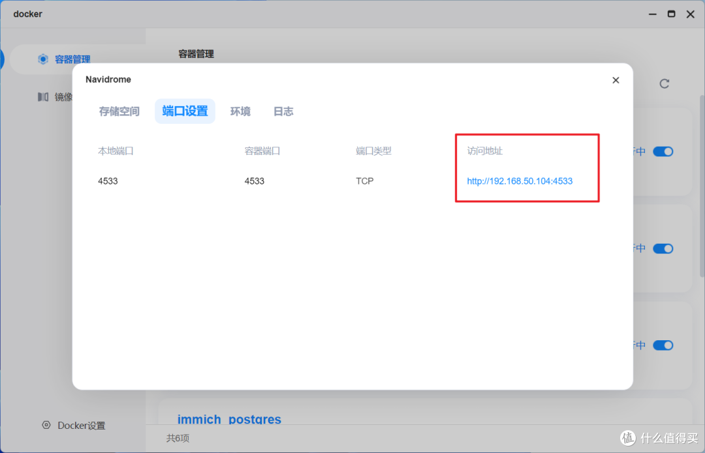Open the 环境 tab
Viewport: 705px width, 453px height.
coord(240,111)
